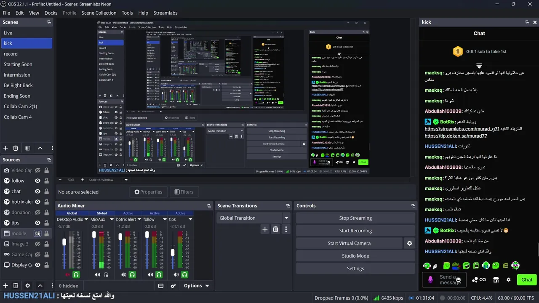Float the Scenes dock panel

[x=49, y=22]
